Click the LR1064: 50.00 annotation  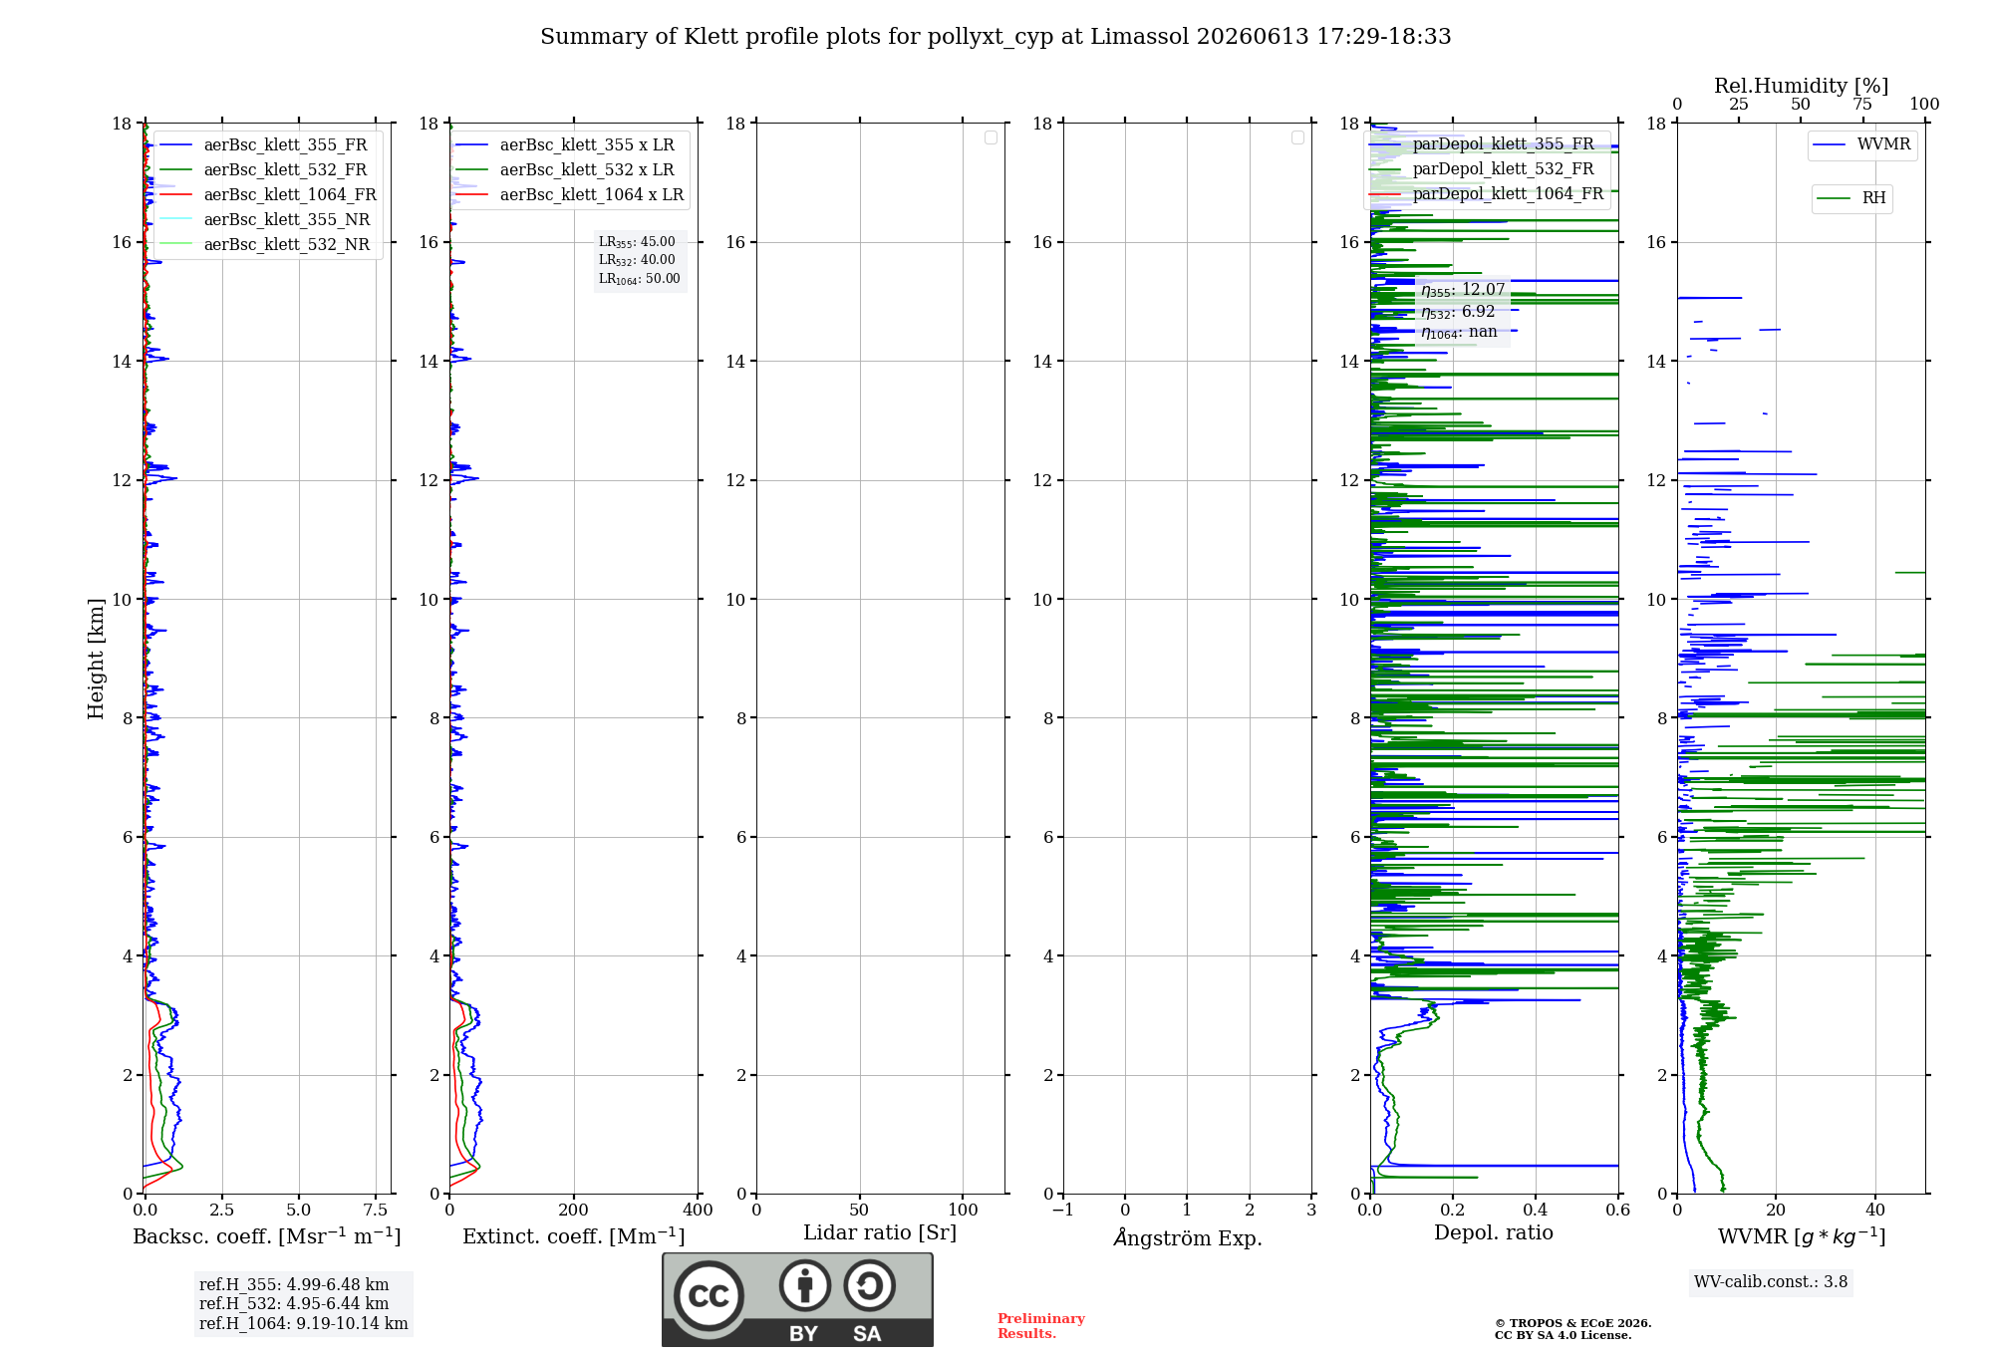click(x=640, y=279)
